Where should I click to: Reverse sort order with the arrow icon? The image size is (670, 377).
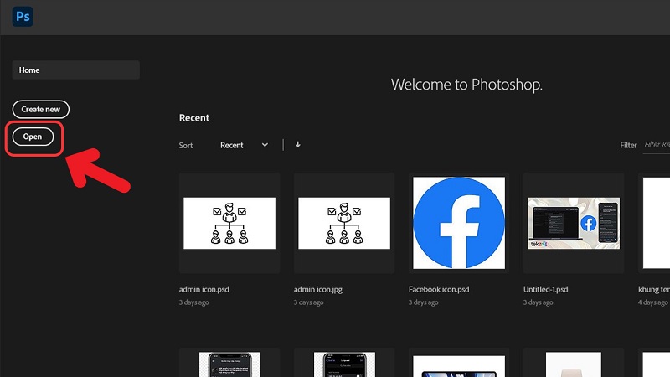point(298,144)
